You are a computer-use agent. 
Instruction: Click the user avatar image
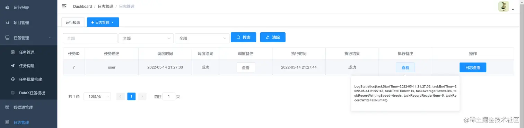point(503,7)
